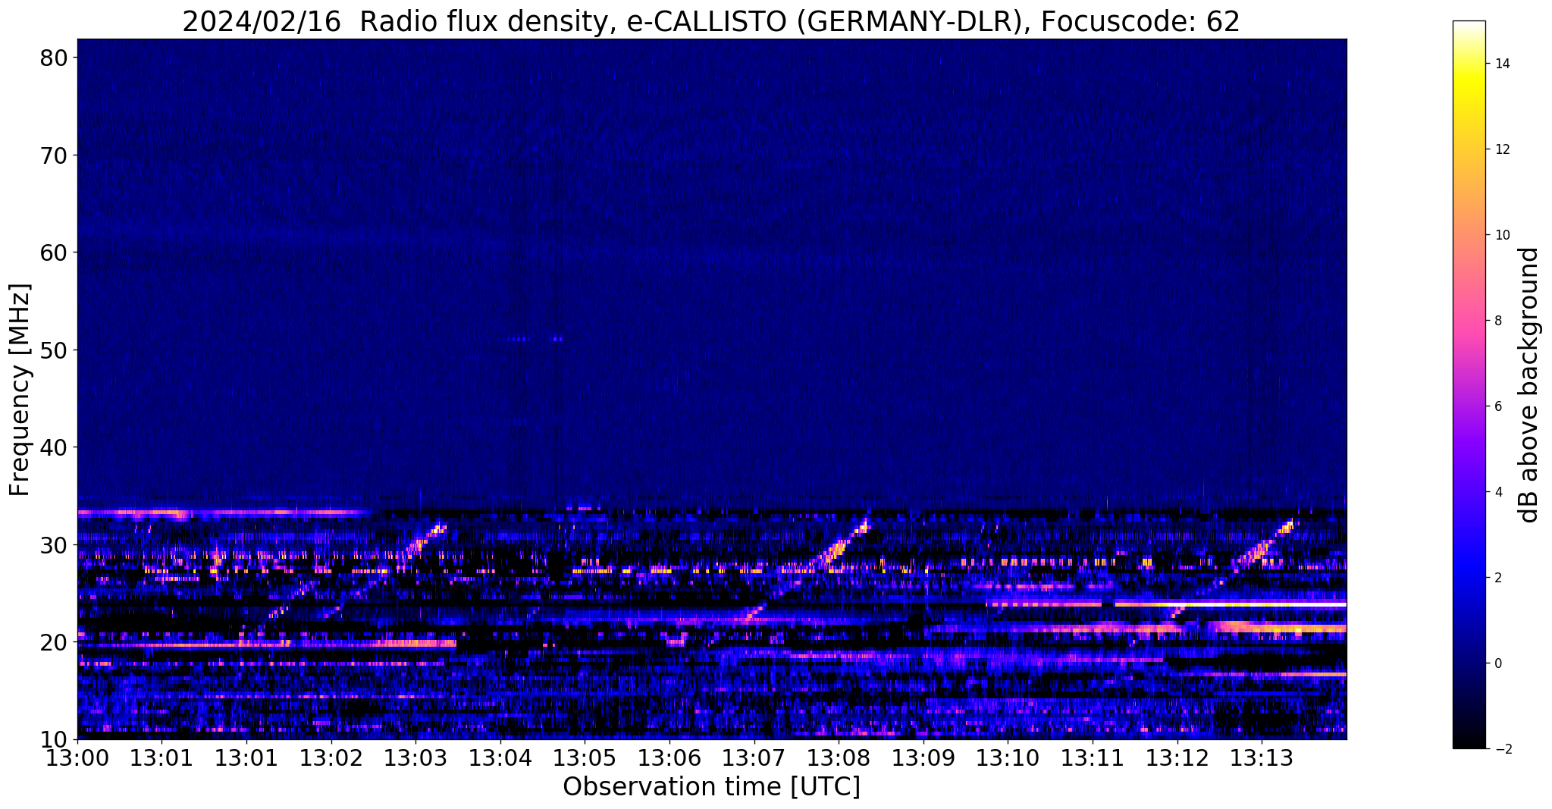Click the "dB above background" colorbar label

click(x=1528, y=385)
